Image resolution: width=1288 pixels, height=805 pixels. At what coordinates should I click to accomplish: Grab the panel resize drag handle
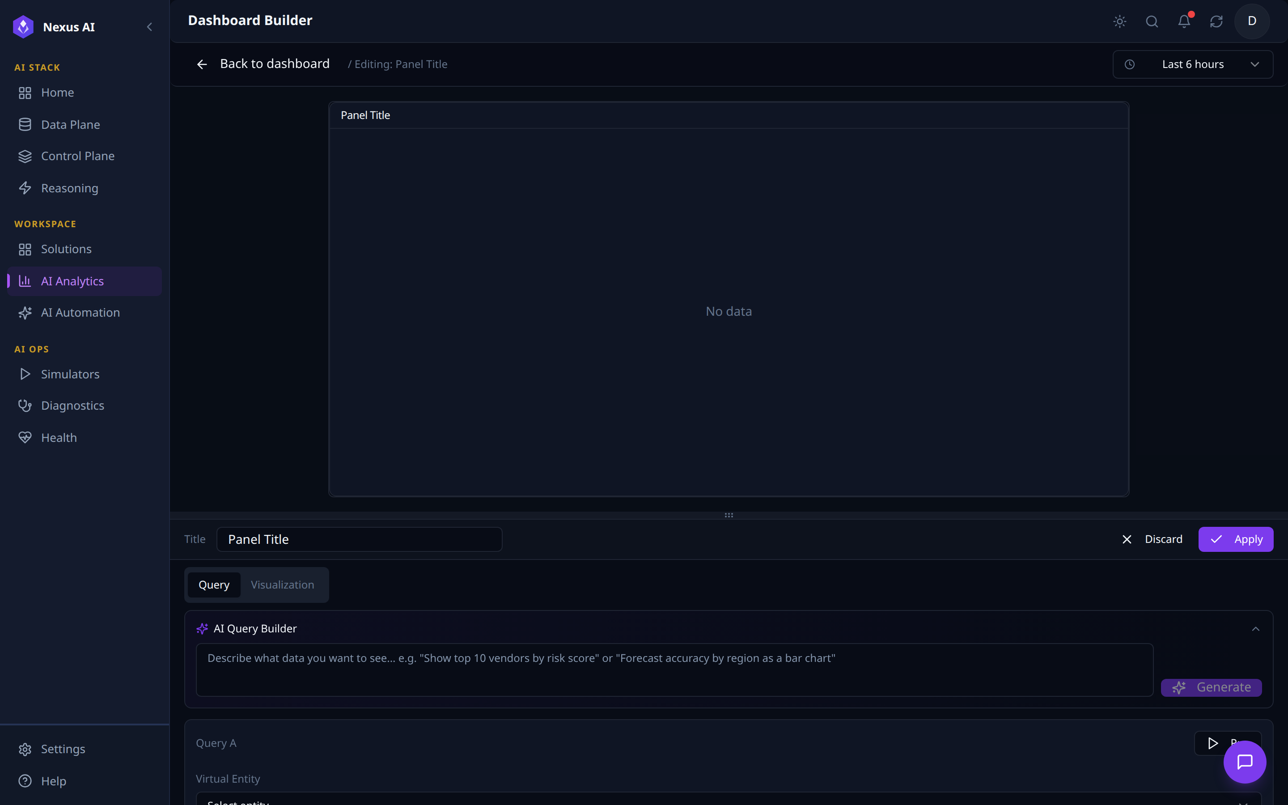pos(729,515)
